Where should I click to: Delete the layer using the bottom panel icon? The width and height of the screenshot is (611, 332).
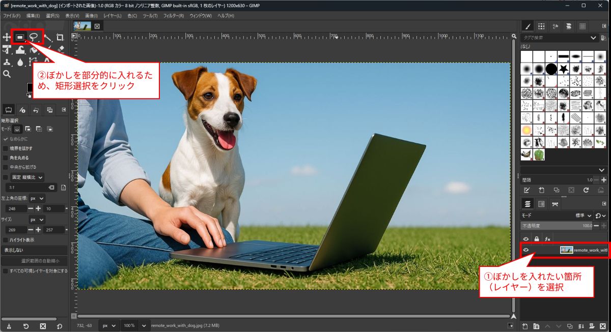[603, 326]
